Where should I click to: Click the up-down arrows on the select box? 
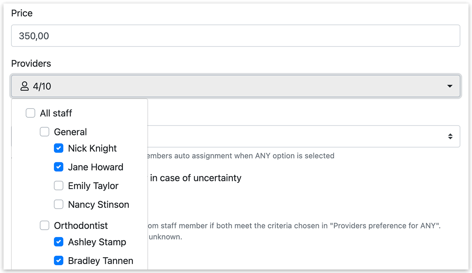(450, 136)
